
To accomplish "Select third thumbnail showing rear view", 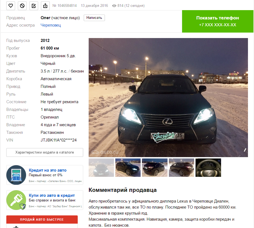I will (x=155, y=168).
